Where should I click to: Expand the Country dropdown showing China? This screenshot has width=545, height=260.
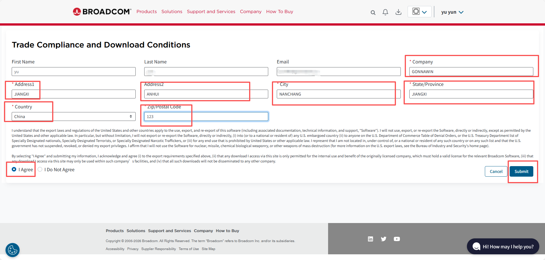click(74, 117)
